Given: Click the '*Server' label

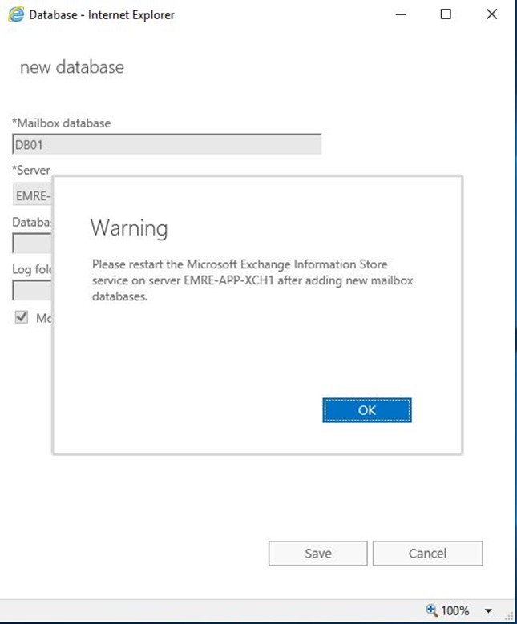Looking at the screenshot, I should click(x=31, y=170).
